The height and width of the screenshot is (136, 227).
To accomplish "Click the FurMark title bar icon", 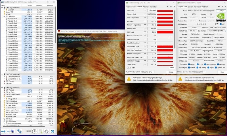I will pos(59,31).
